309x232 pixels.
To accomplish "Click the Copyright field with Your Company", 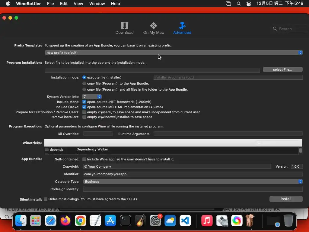I will tap(177, 166).
